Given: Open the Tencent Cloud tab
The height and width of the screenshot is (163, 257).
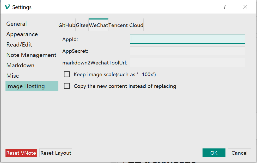Looking at the screenshot, I should click(x=126, y=25).
